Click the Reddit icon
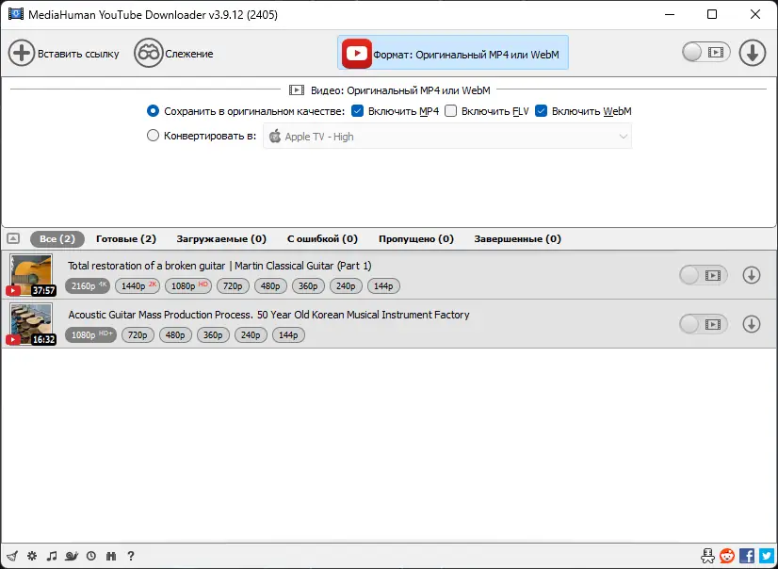This screenshot has width=778, height=569. (x=727, y=556)
